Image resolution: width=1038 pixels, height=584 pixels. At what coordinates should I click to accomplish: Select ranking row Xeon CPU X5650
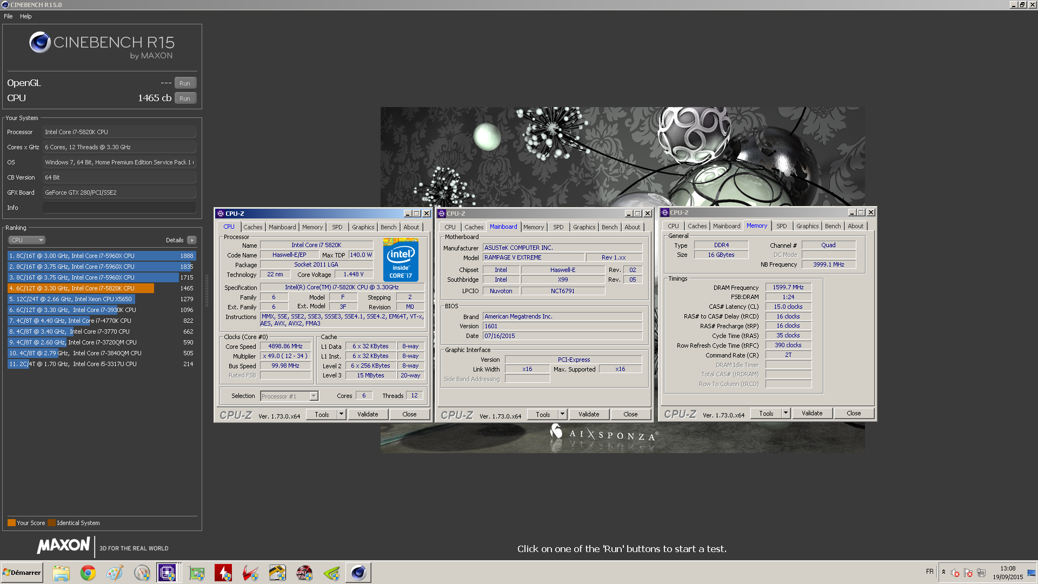[x=102, y=299]
